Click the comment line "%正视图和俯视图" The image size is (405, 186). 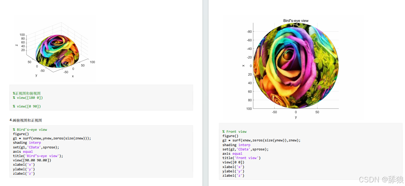pos(27,93)
